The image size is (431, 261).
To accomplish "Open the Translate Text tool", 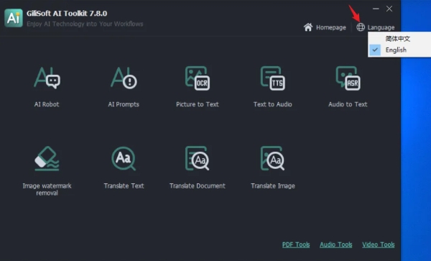I will [x=124, y=168].
